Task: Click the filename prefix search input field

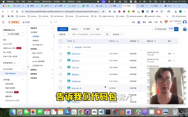Action: (88, 34)
